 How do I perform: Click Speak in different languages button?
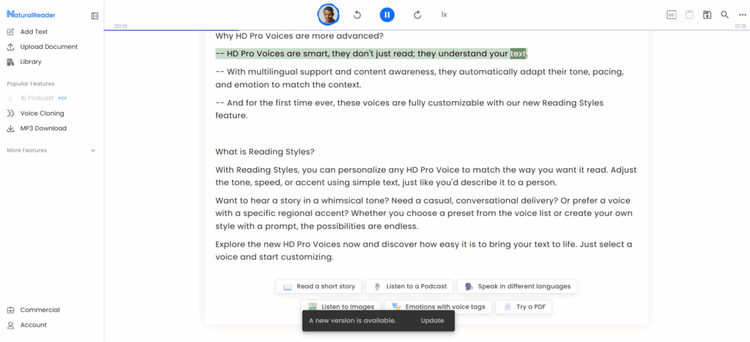(517, 286)
